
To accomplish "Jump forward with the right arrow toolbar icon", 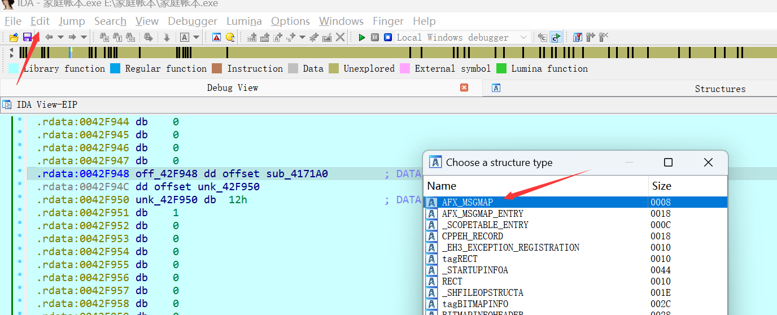I will click(x=72, y=37).
